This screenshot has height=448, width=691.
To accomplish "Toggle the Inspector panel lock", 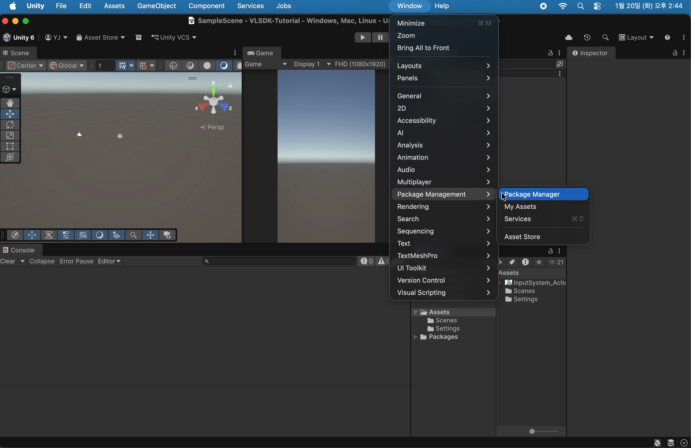I will (675, 53).
